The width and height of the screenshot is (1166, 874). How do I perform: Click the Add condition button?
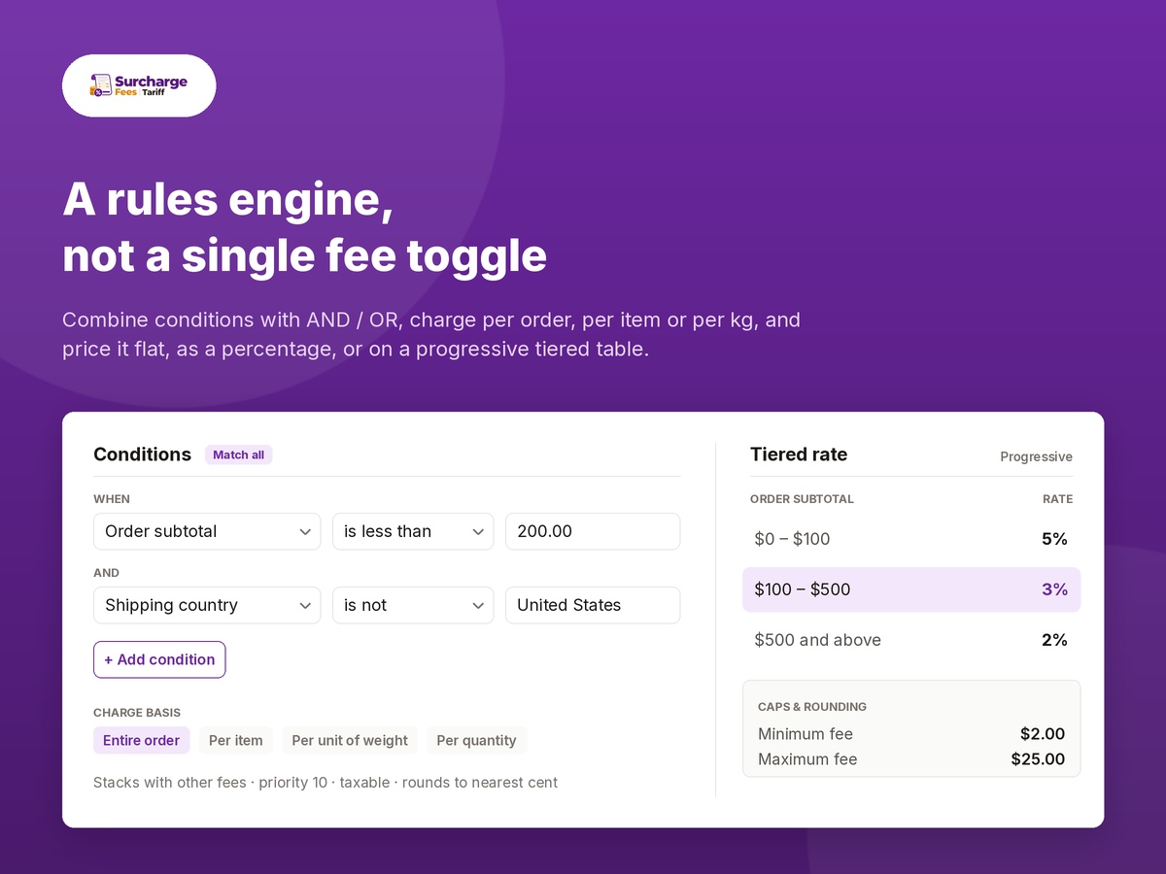(x=159, y=659)
